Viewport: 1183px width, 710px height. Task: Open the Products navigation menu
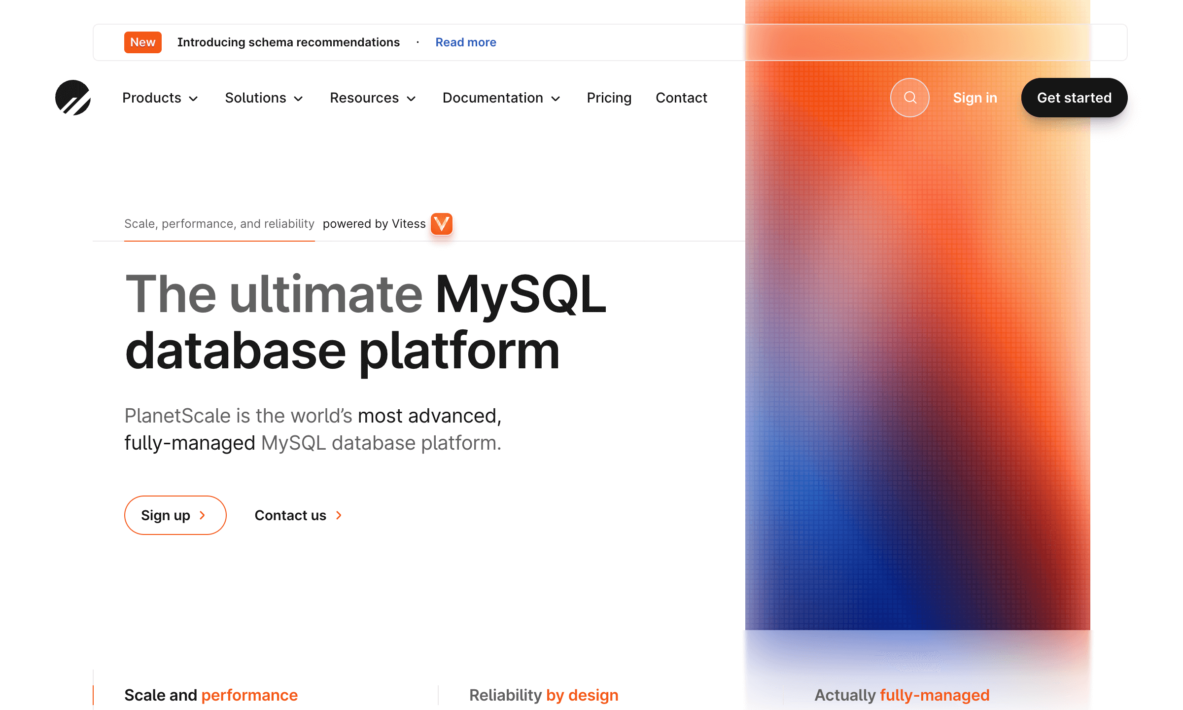click(x=160, y=98)
